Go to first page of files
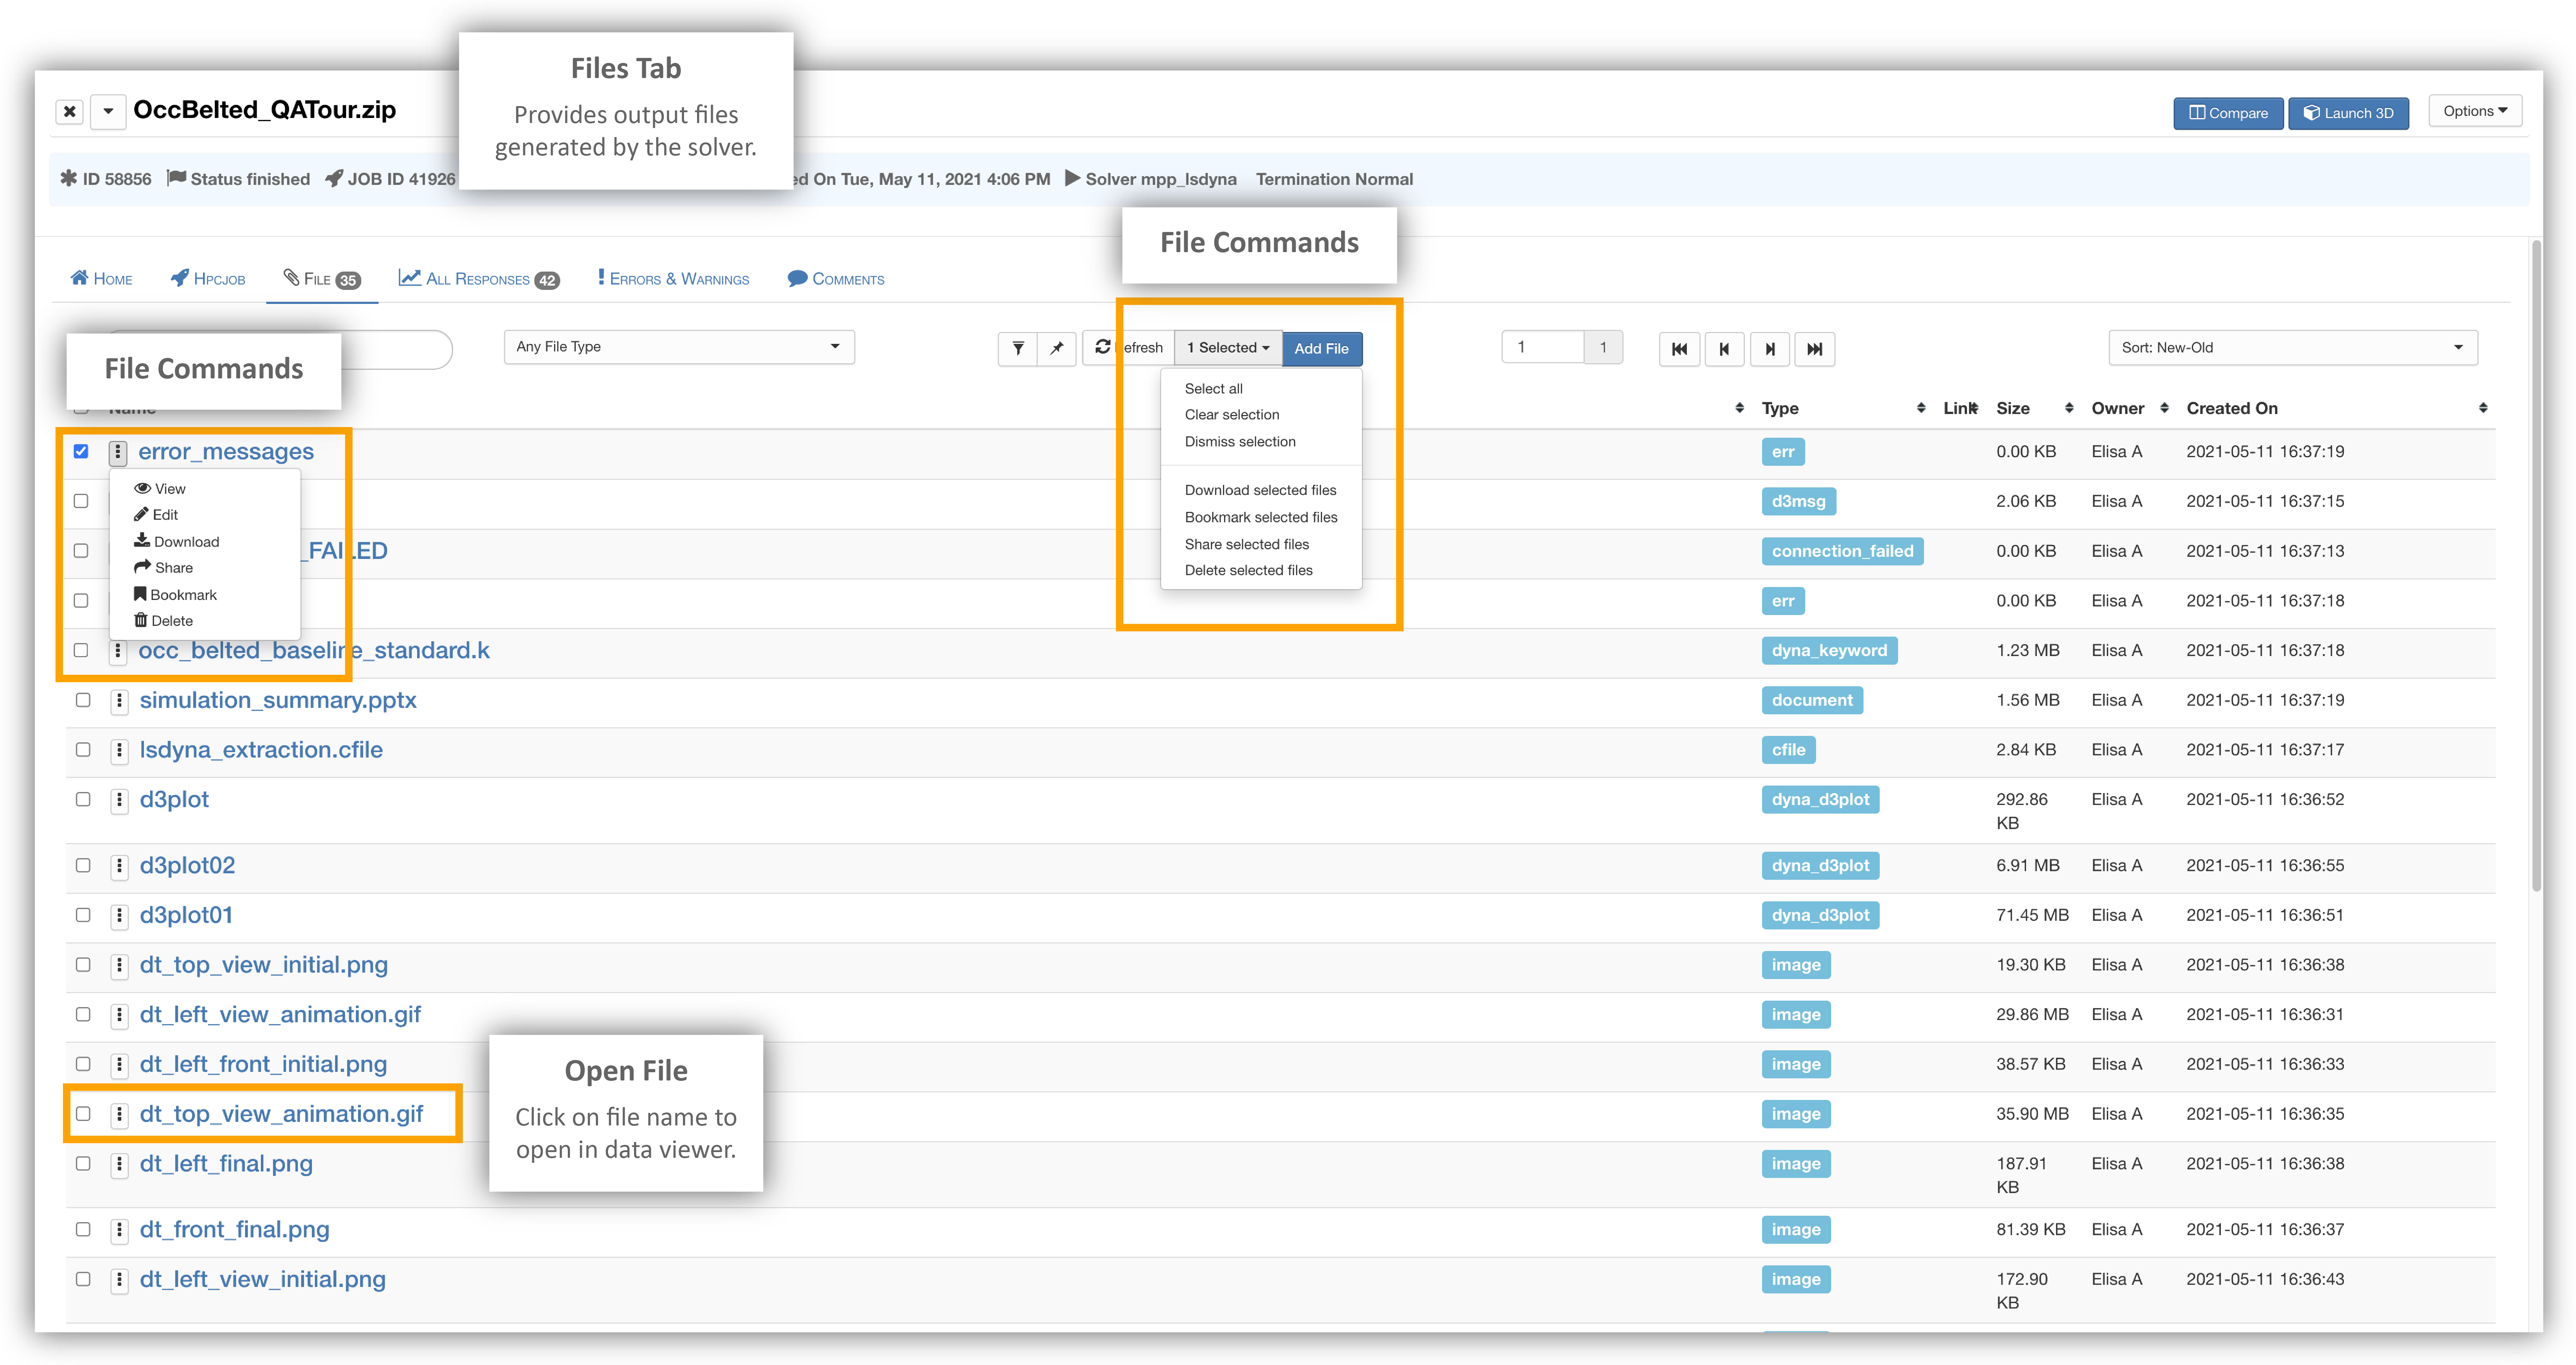Screen dimensions: 2576x1365 tap(1679, 349)
